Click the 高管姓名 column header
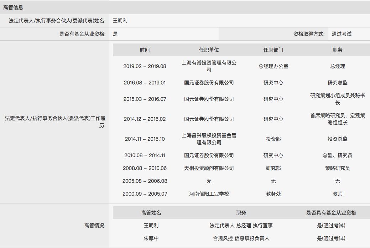 point(151,213)
